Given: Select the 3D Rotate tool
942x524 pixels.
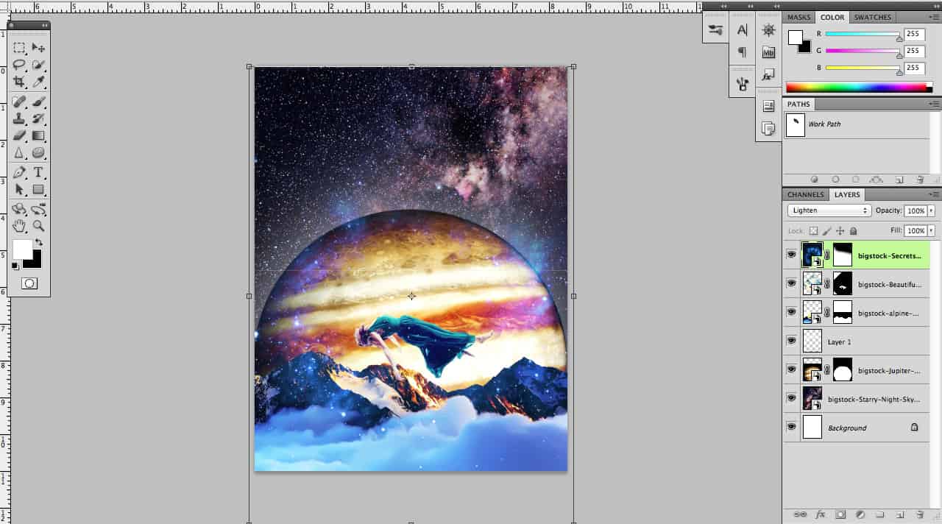Looking at the screenshot, I should 19,209.
